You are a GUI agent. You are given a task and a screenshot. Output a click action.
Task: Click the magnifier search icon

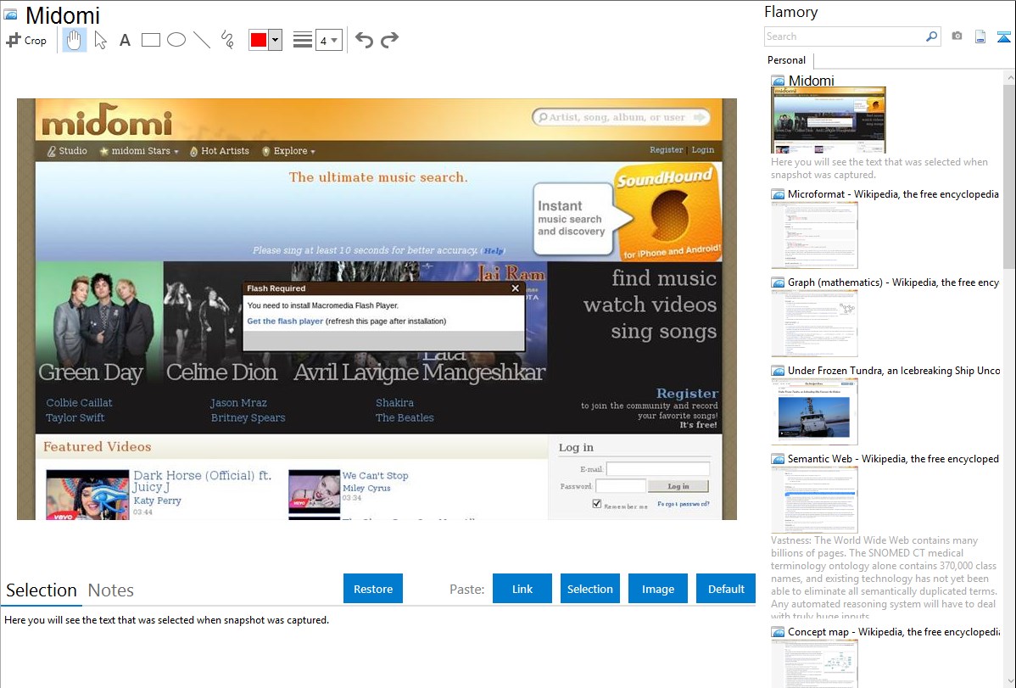(931, 36)
